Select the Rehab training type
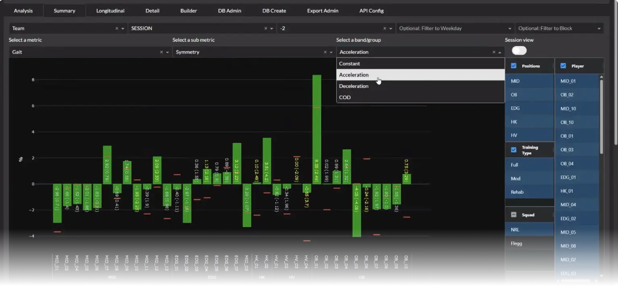 (517, 192)
